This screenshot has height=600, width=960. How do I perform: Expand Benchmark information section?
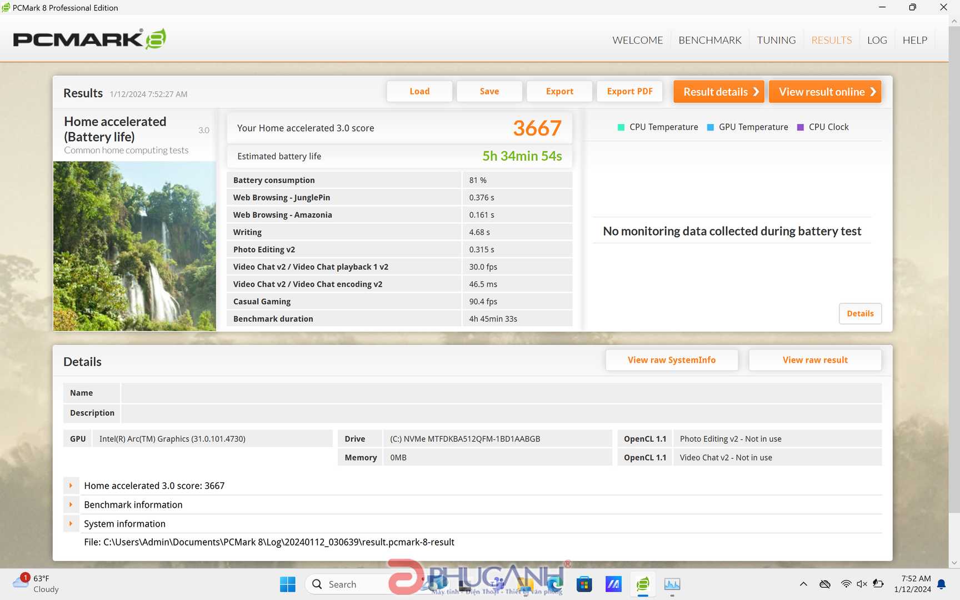(x=71, y=504)
